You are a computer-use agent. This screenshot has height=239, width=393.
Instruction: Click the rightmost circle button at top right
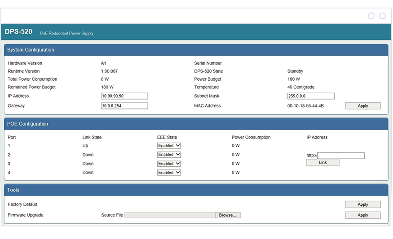click(382, 16)
